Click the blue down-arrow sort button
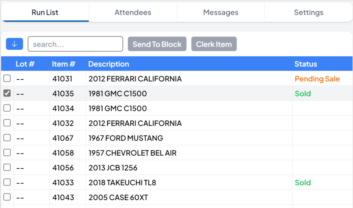 (14, 44)
